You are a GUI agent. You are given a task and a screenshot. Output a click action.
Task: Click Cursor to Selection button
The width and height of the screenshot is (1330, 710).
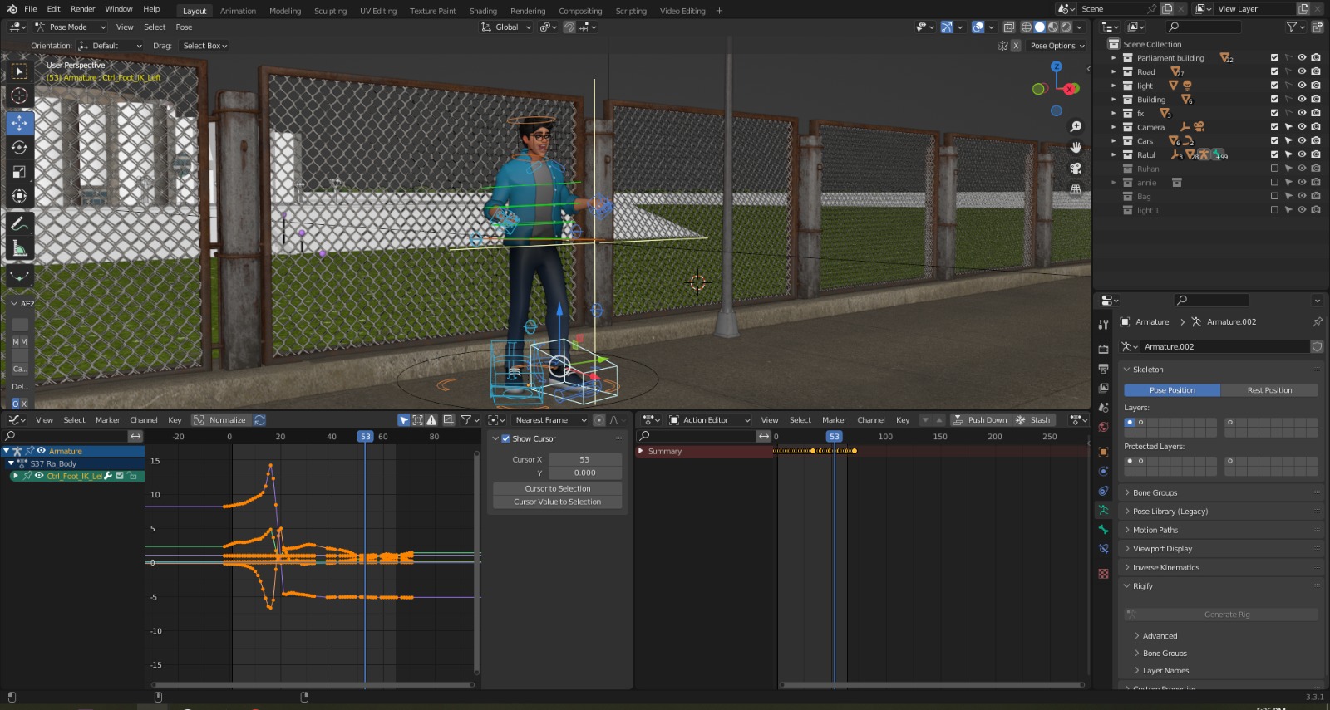[x=558, y=488]
